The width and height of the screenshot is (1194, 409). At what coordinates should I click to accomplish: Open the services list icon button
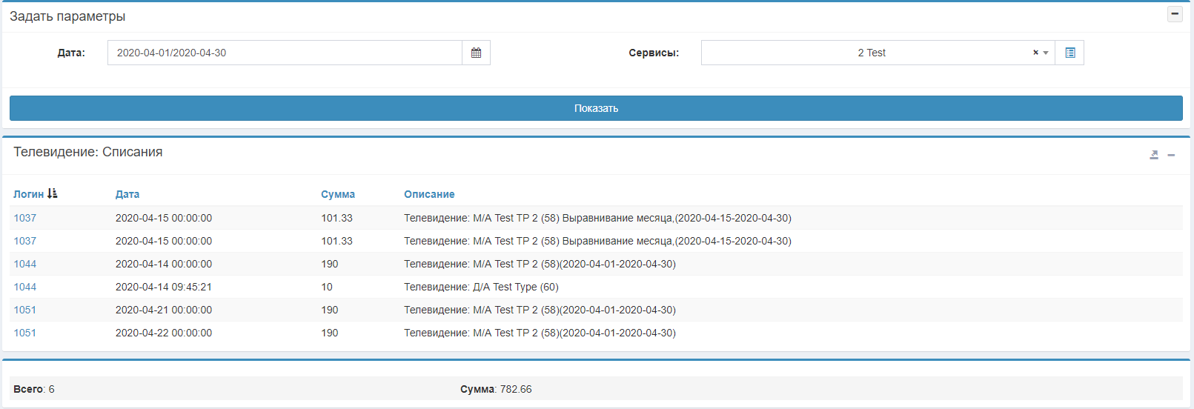pos(1069,53)
